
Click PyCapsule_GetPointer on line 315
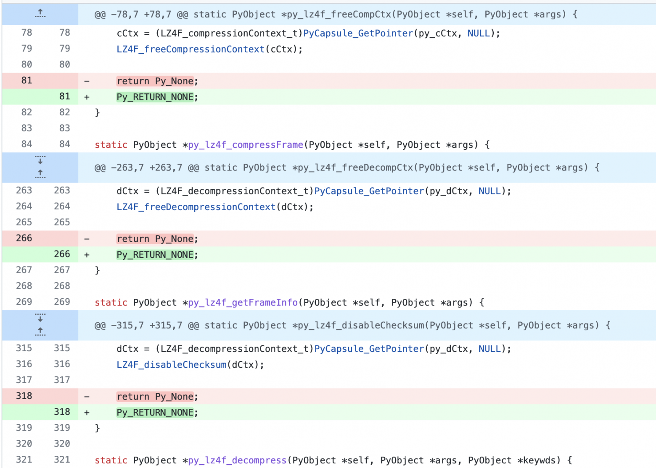tap(369, 349)
